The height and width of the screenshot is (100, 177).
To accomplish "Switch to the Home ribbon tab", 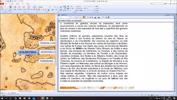I will 7,4.
